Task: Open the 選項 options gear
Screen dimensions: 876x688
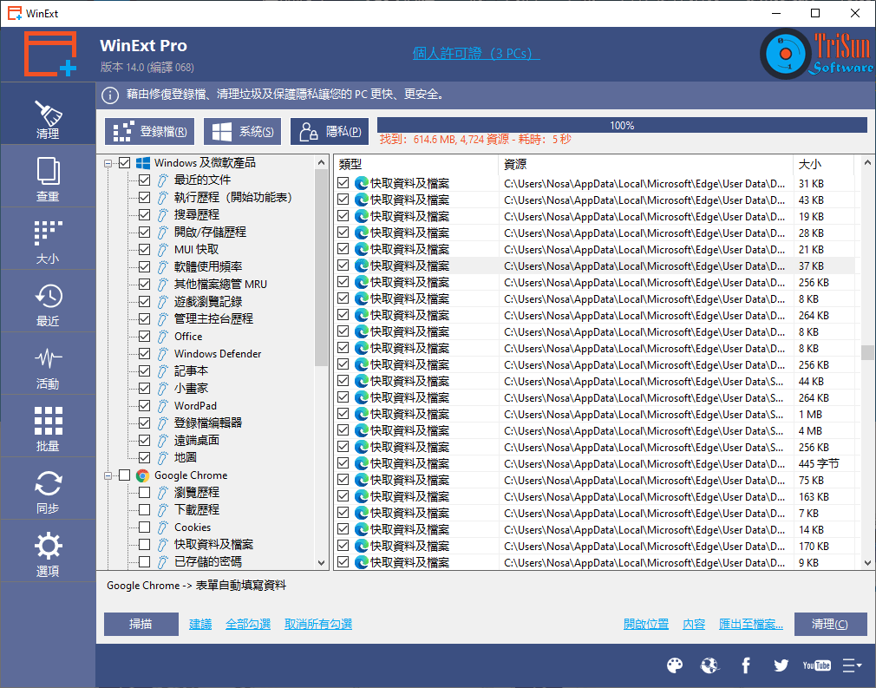Action: [48, 552]
